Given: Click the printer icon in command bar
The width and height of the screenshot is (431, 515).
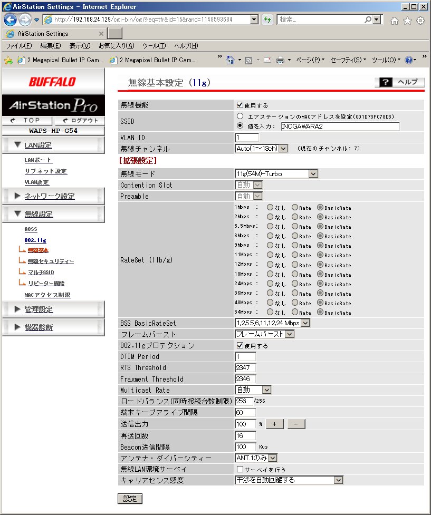Looking at the screenshot, I should click(280, 60).
